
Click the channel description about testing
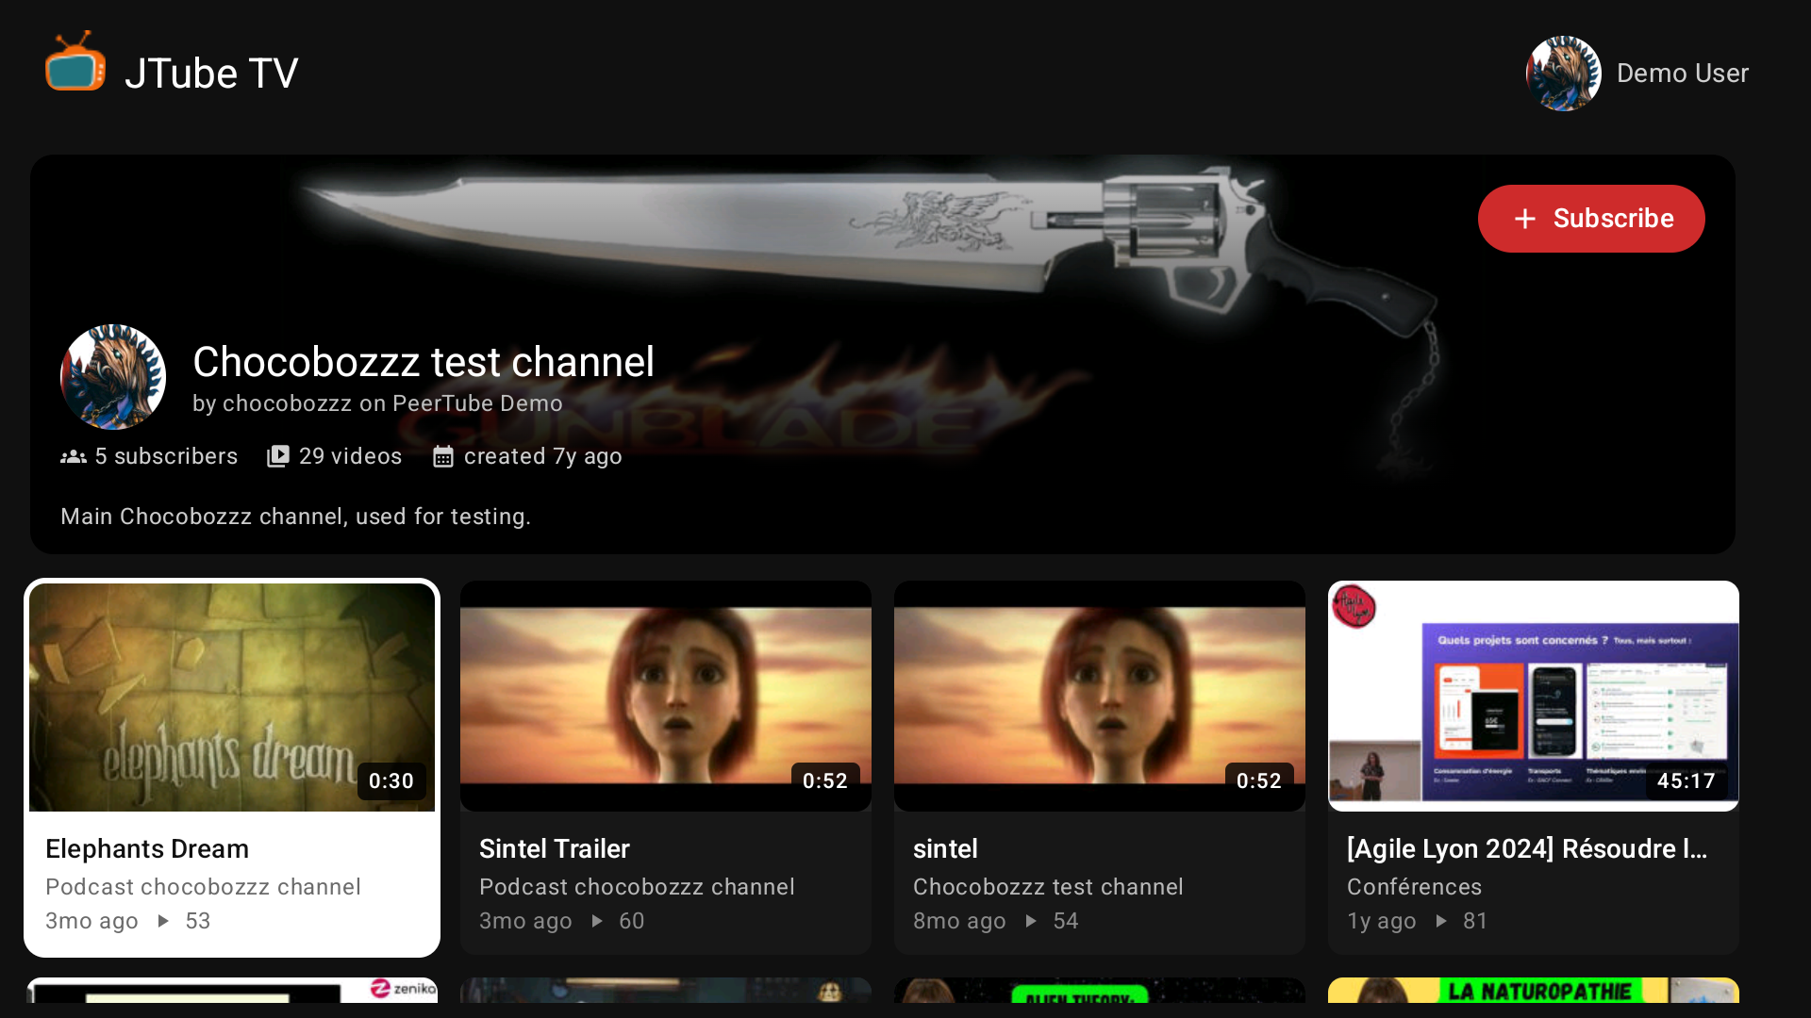[x=295, y=517]
